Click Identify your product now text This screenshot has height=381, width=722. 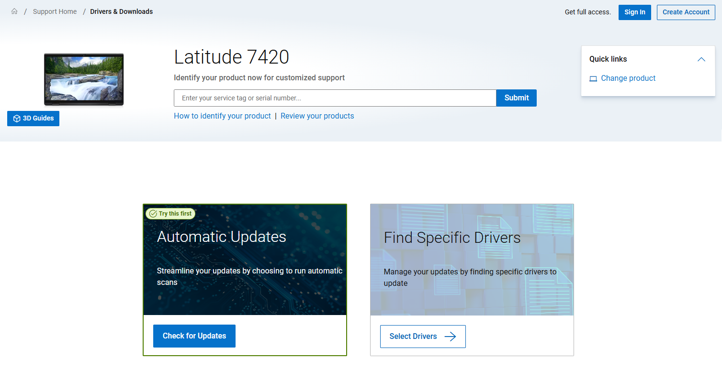click(x=259, y=77)
